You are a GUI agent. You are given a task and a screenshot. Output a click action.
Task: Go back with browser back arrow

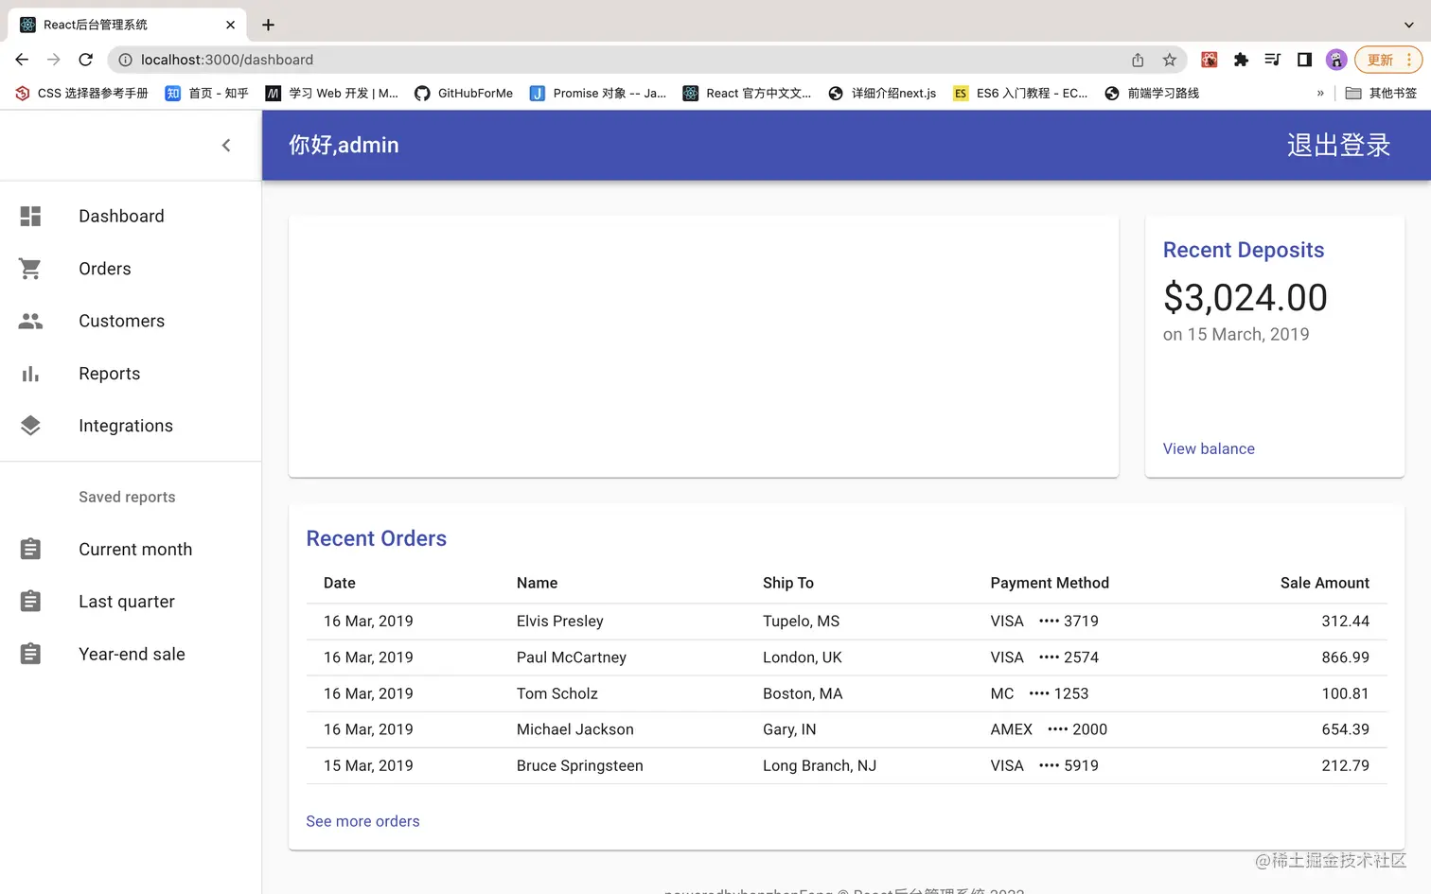[x=22, y=60]
